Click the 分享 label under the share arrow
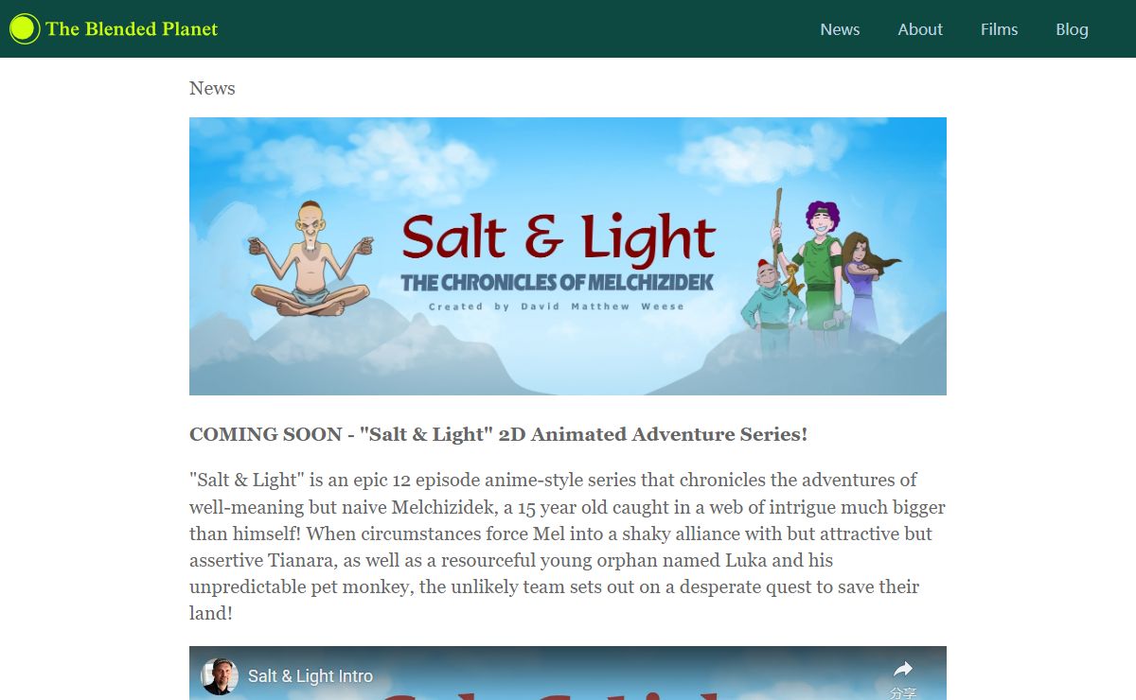The image size is (1136, 700). point(903,692)
